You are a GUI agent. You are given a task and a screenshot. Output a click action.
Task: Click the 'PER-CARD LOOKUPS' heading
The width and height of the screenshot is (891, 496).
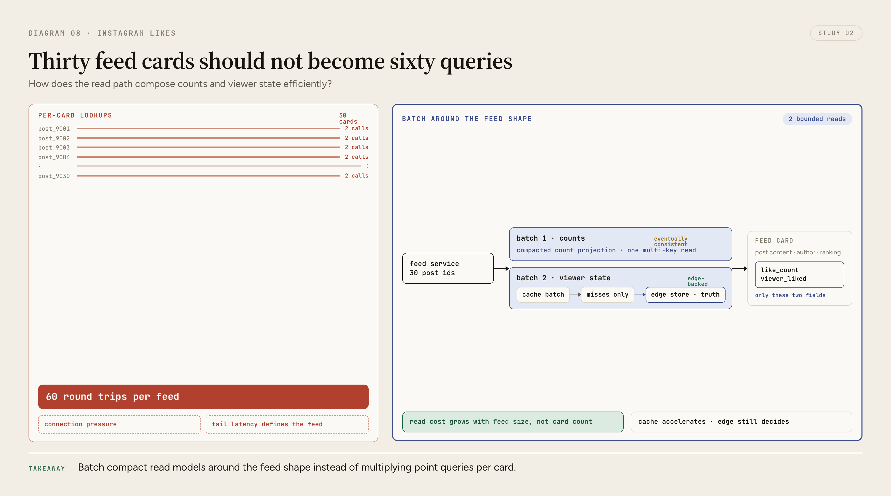[75, 115]
